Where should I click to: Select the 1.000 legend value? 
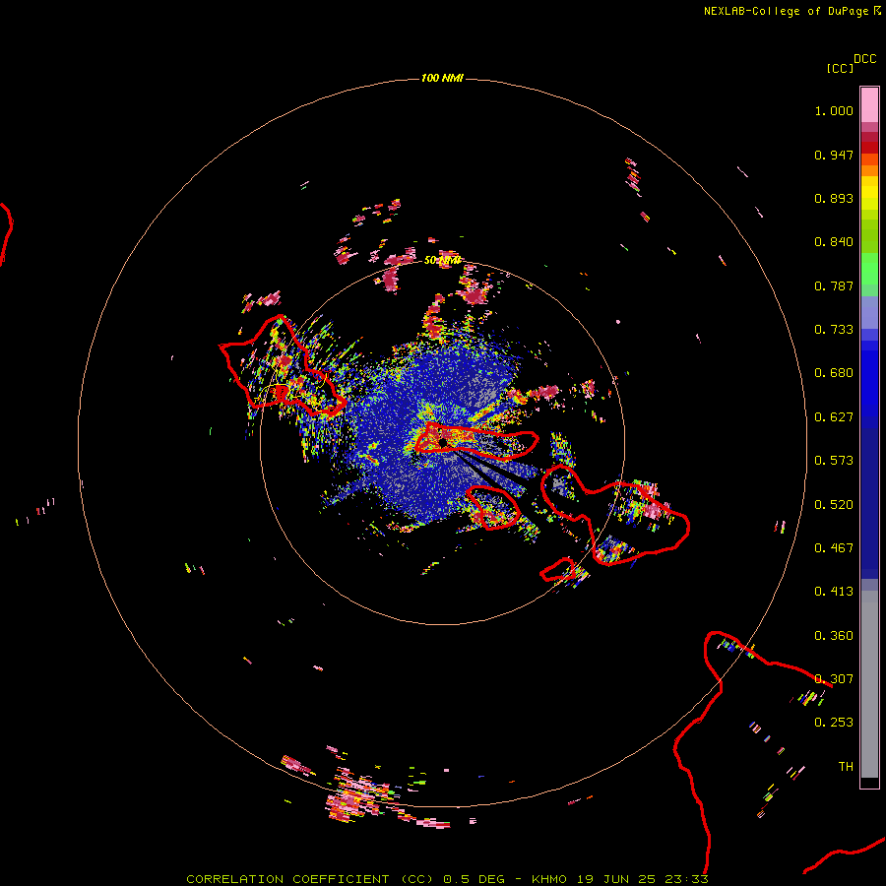[x=834, y=110]
